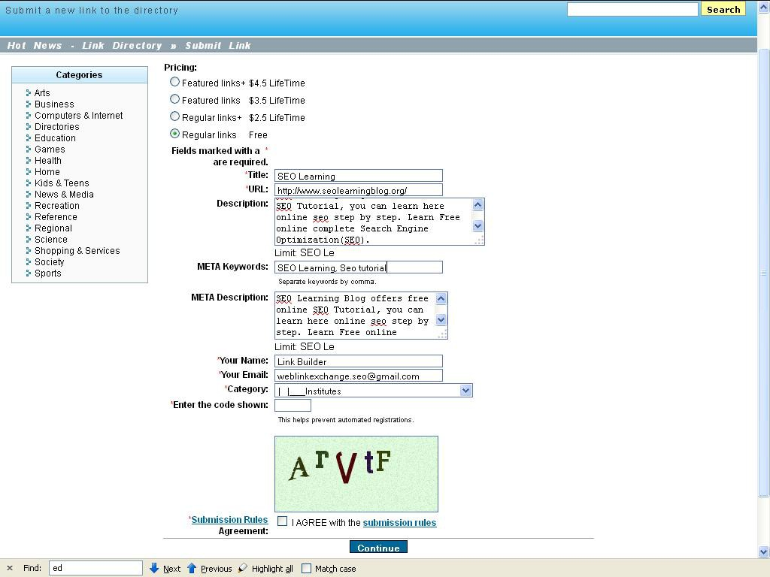Image resolution: width=770 pixels, height=577 pixels.
Task: Close the find bar with X icon
Action: [x=10, y=568]
